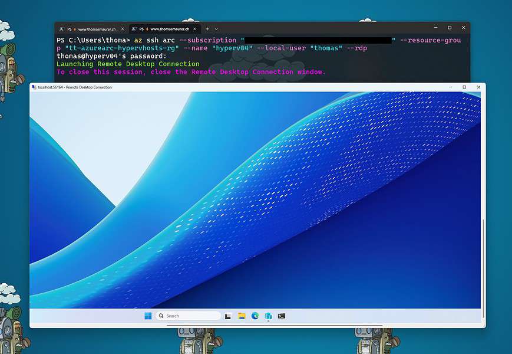
Task: Click the 'localhost:56164 - Remote Desktop Connection' title
Action: [75, 87]
